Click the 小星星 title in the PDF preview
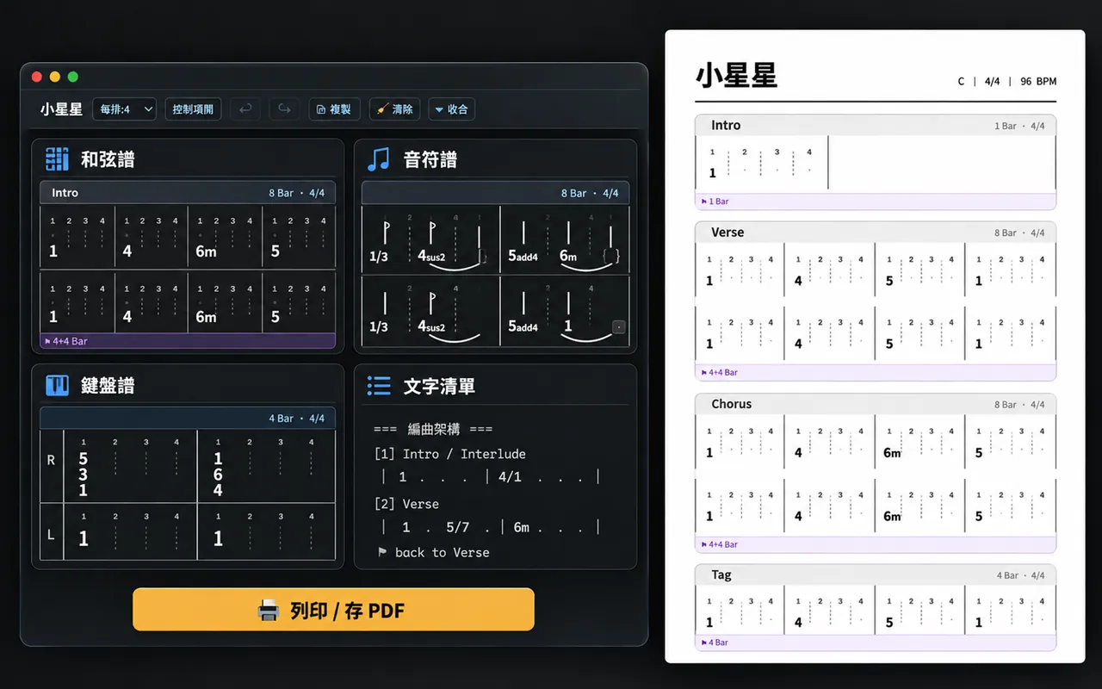The height and width of the screenshot is (689, 1102). click(x=736, y=76)
